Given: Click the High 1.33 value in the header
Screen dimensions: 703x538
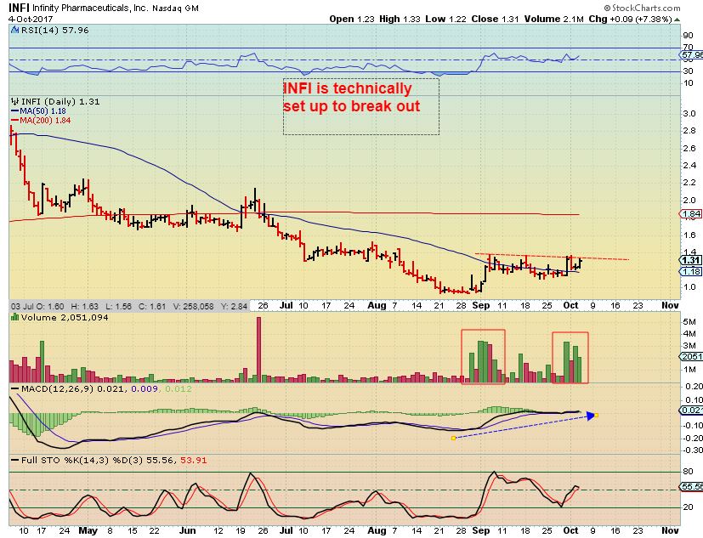Looking at the screenshot, I should click(x=400, y=19).
